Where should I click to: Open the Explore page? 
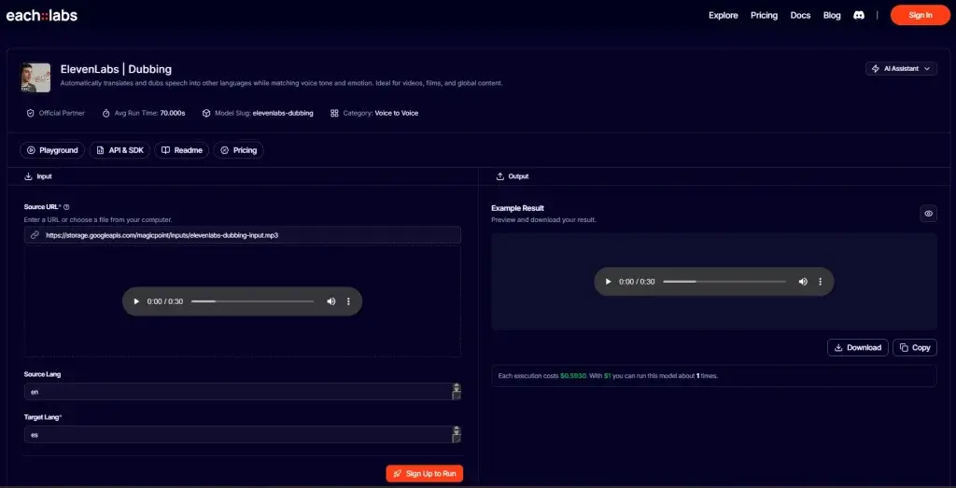tap(724, 15)
